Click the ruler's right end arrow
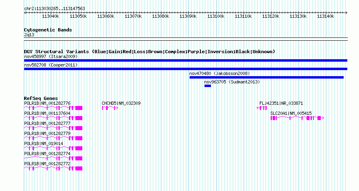Screen dimensions: 359x191 (346, 13)
